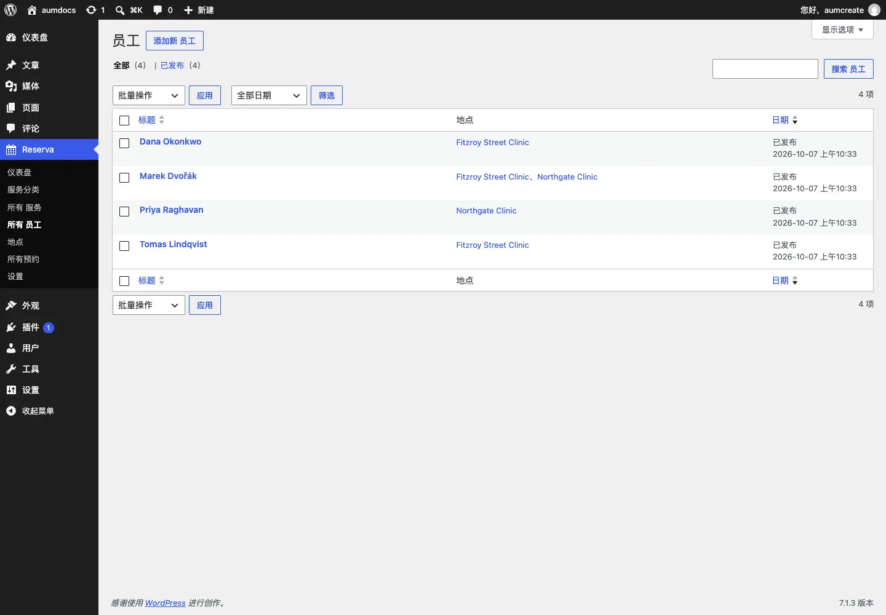This screenshot has height=615, width=886.
Task: Click the 插件 plugins icon in sidebar
Action: (11, 327)
